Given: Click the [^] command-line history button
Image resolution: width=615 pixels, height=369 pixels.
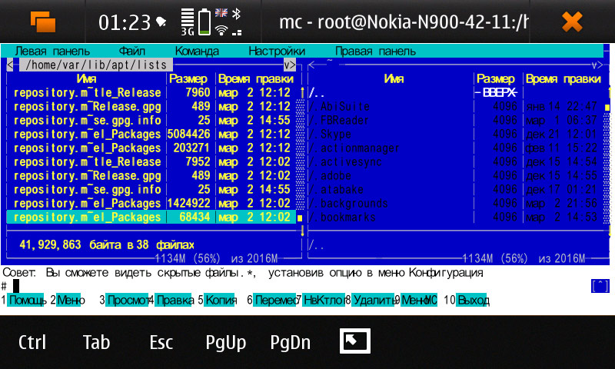Looking at the screenshot, I should pos(600,286).
